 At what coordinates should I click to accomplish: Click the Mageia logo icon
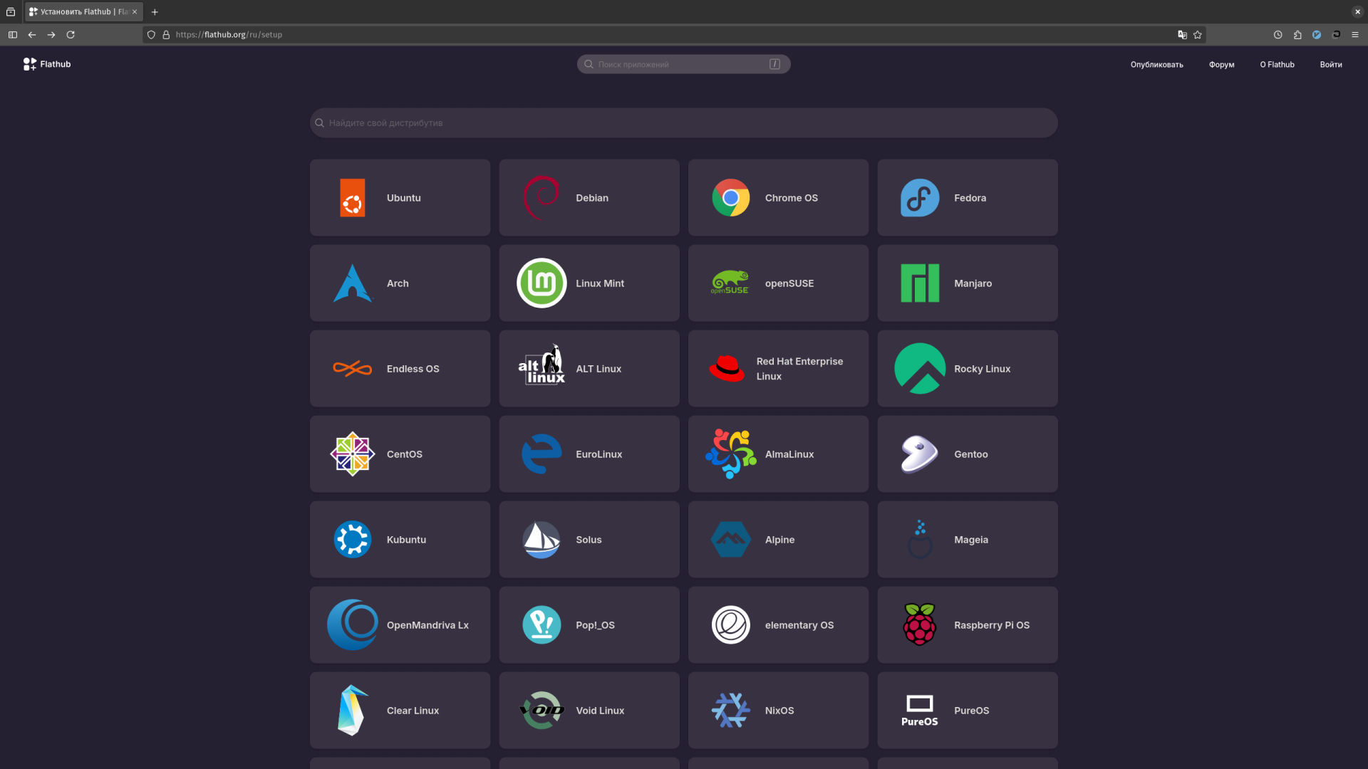(920, 540)
